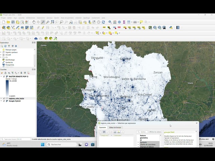Select SpatiaLite in the Explorateur tree
This screenshot has height=161, width=215.
(9, 62)
